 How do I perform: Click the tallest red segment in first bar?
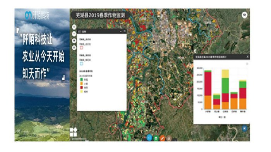coord(208,84)
